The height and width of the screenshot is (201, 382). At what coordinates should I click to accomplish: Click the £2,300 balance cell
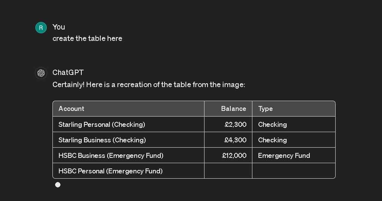pos(228,124)
